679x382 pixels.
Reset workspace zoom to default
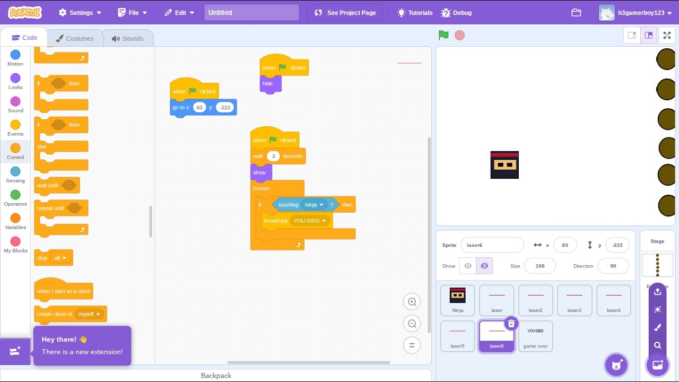coord(412,345)
